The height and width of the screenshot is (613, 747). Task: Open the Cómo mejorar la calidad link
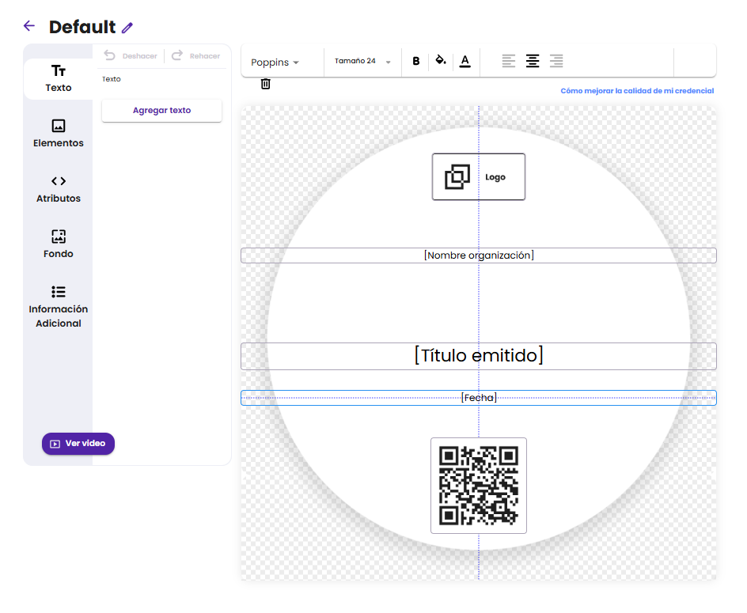pyautogui.click(x=637, y=91)
